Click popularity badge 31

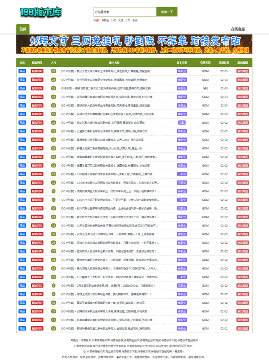click(x=53, y=268)
